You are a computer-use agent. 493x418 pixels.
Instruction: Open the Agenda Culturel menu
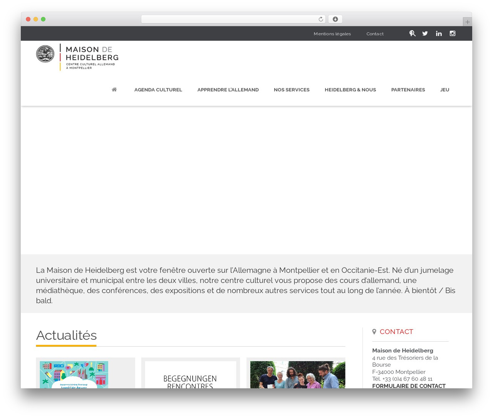158,90
